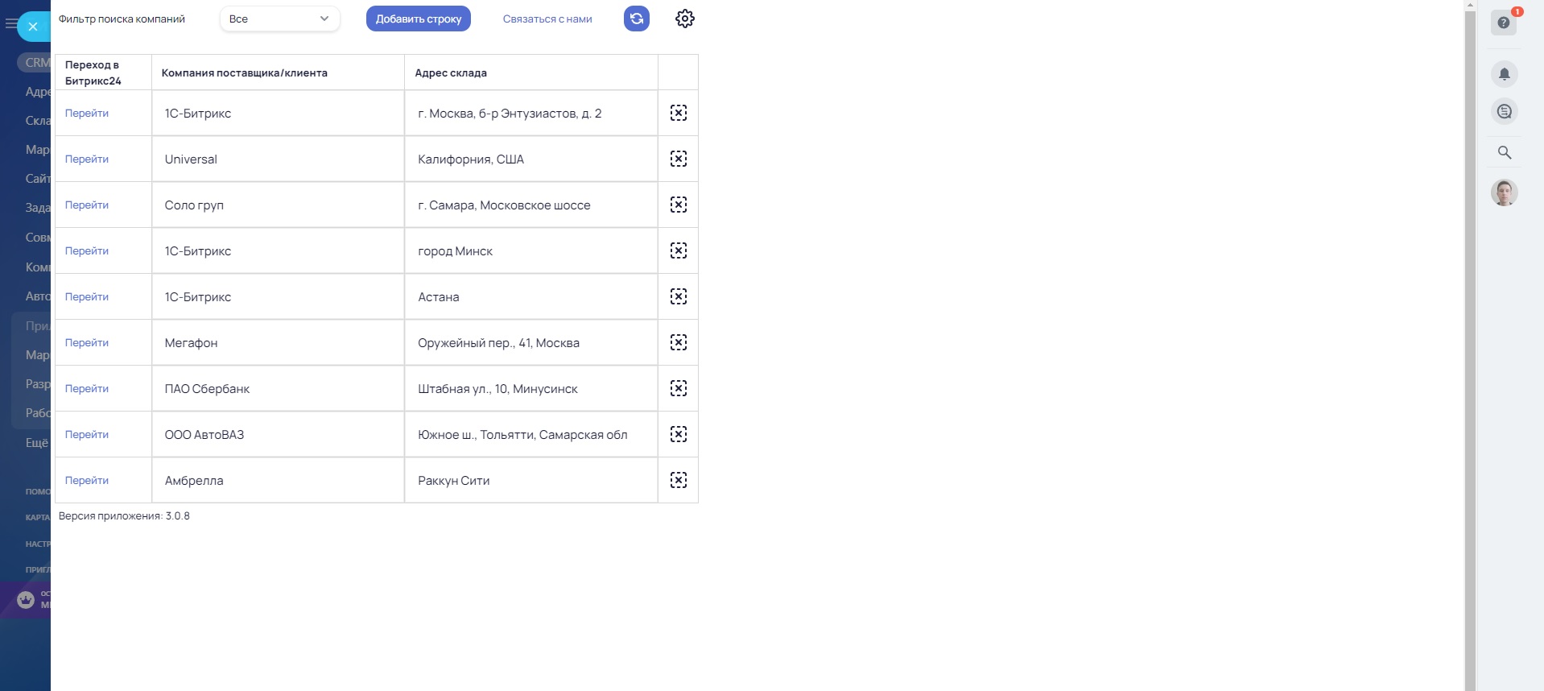
Task: Click address г. Москва, б-р Энтузиастов, д. 2
Action: [531, 113]
